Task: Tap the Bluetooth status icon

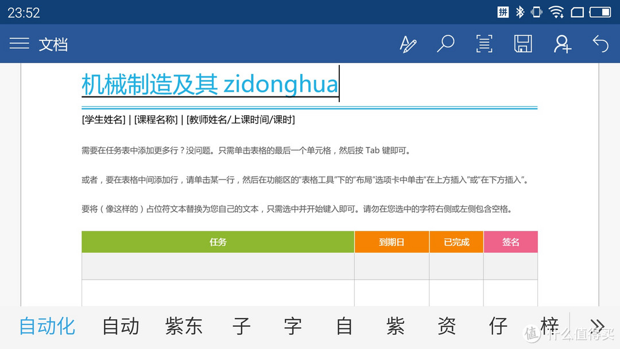Action: [520, 12]
